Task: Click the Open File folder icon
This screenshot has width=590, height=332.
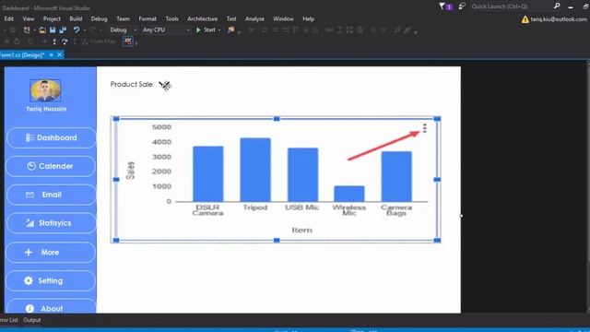Action: tap(42, 30)
